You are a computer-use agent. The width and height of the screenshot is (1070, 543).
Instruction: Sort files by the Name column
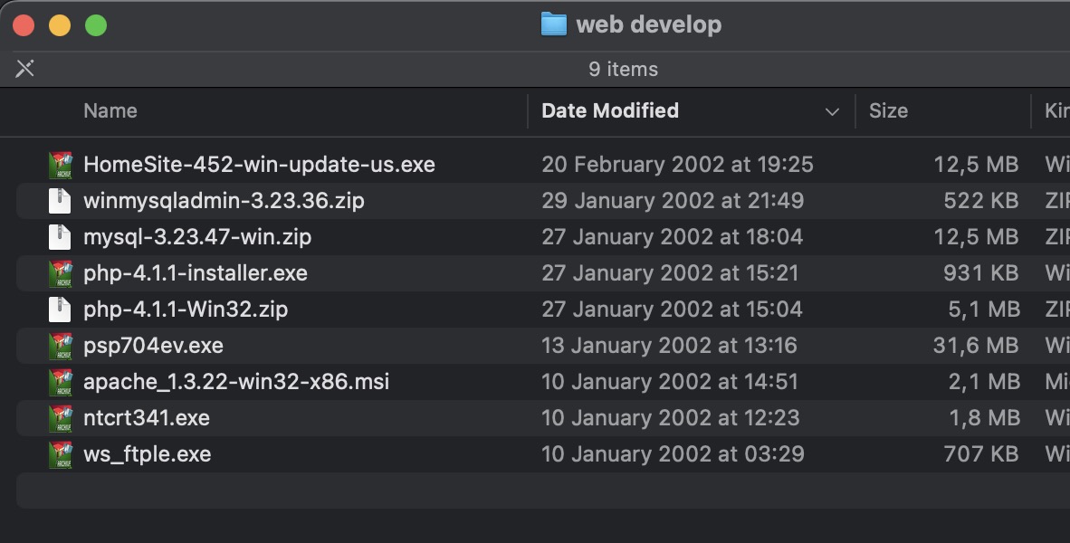pos(110,110)
